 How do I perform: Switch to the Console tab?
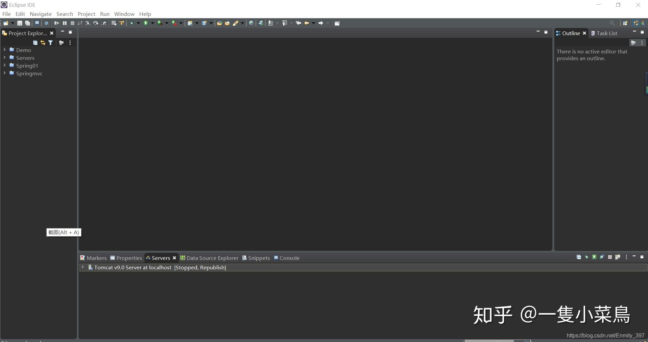[x=287, y=258]
